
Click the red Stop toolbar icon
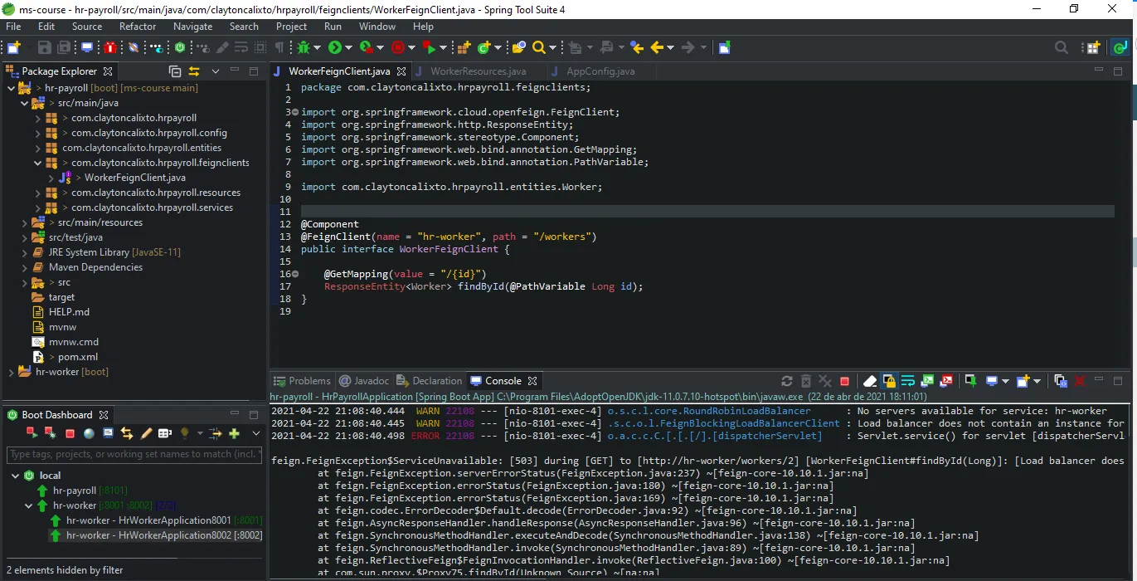(397, 47)
